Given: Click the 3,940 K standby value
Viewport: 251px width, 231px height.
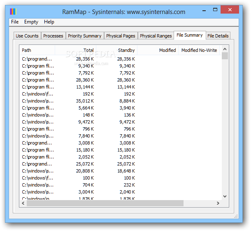Looking at the screenshot, I should tap(127, 108).
